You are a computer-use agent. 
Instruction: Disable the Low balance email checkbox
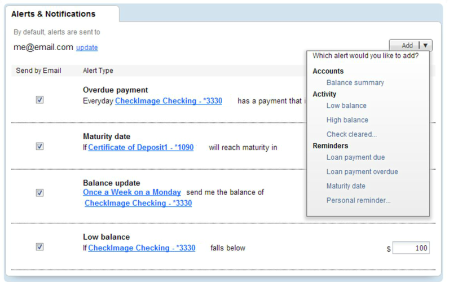pos(39,247)
